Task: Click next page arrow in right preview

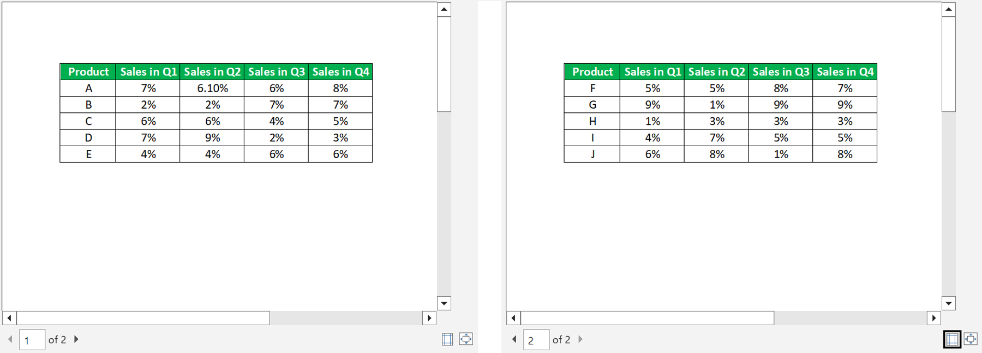Action: pyautogui.click(x=580, y=339)
